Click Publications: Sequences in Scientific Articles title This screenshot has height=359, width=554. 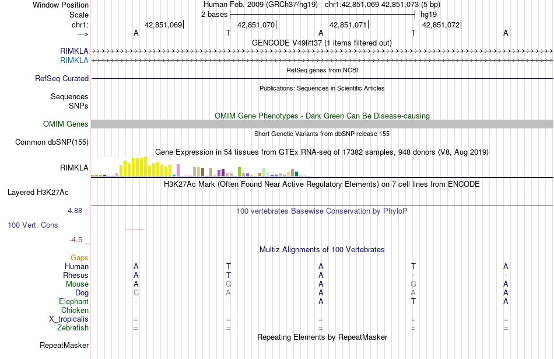pyautogui.click(x=322, y=88)
